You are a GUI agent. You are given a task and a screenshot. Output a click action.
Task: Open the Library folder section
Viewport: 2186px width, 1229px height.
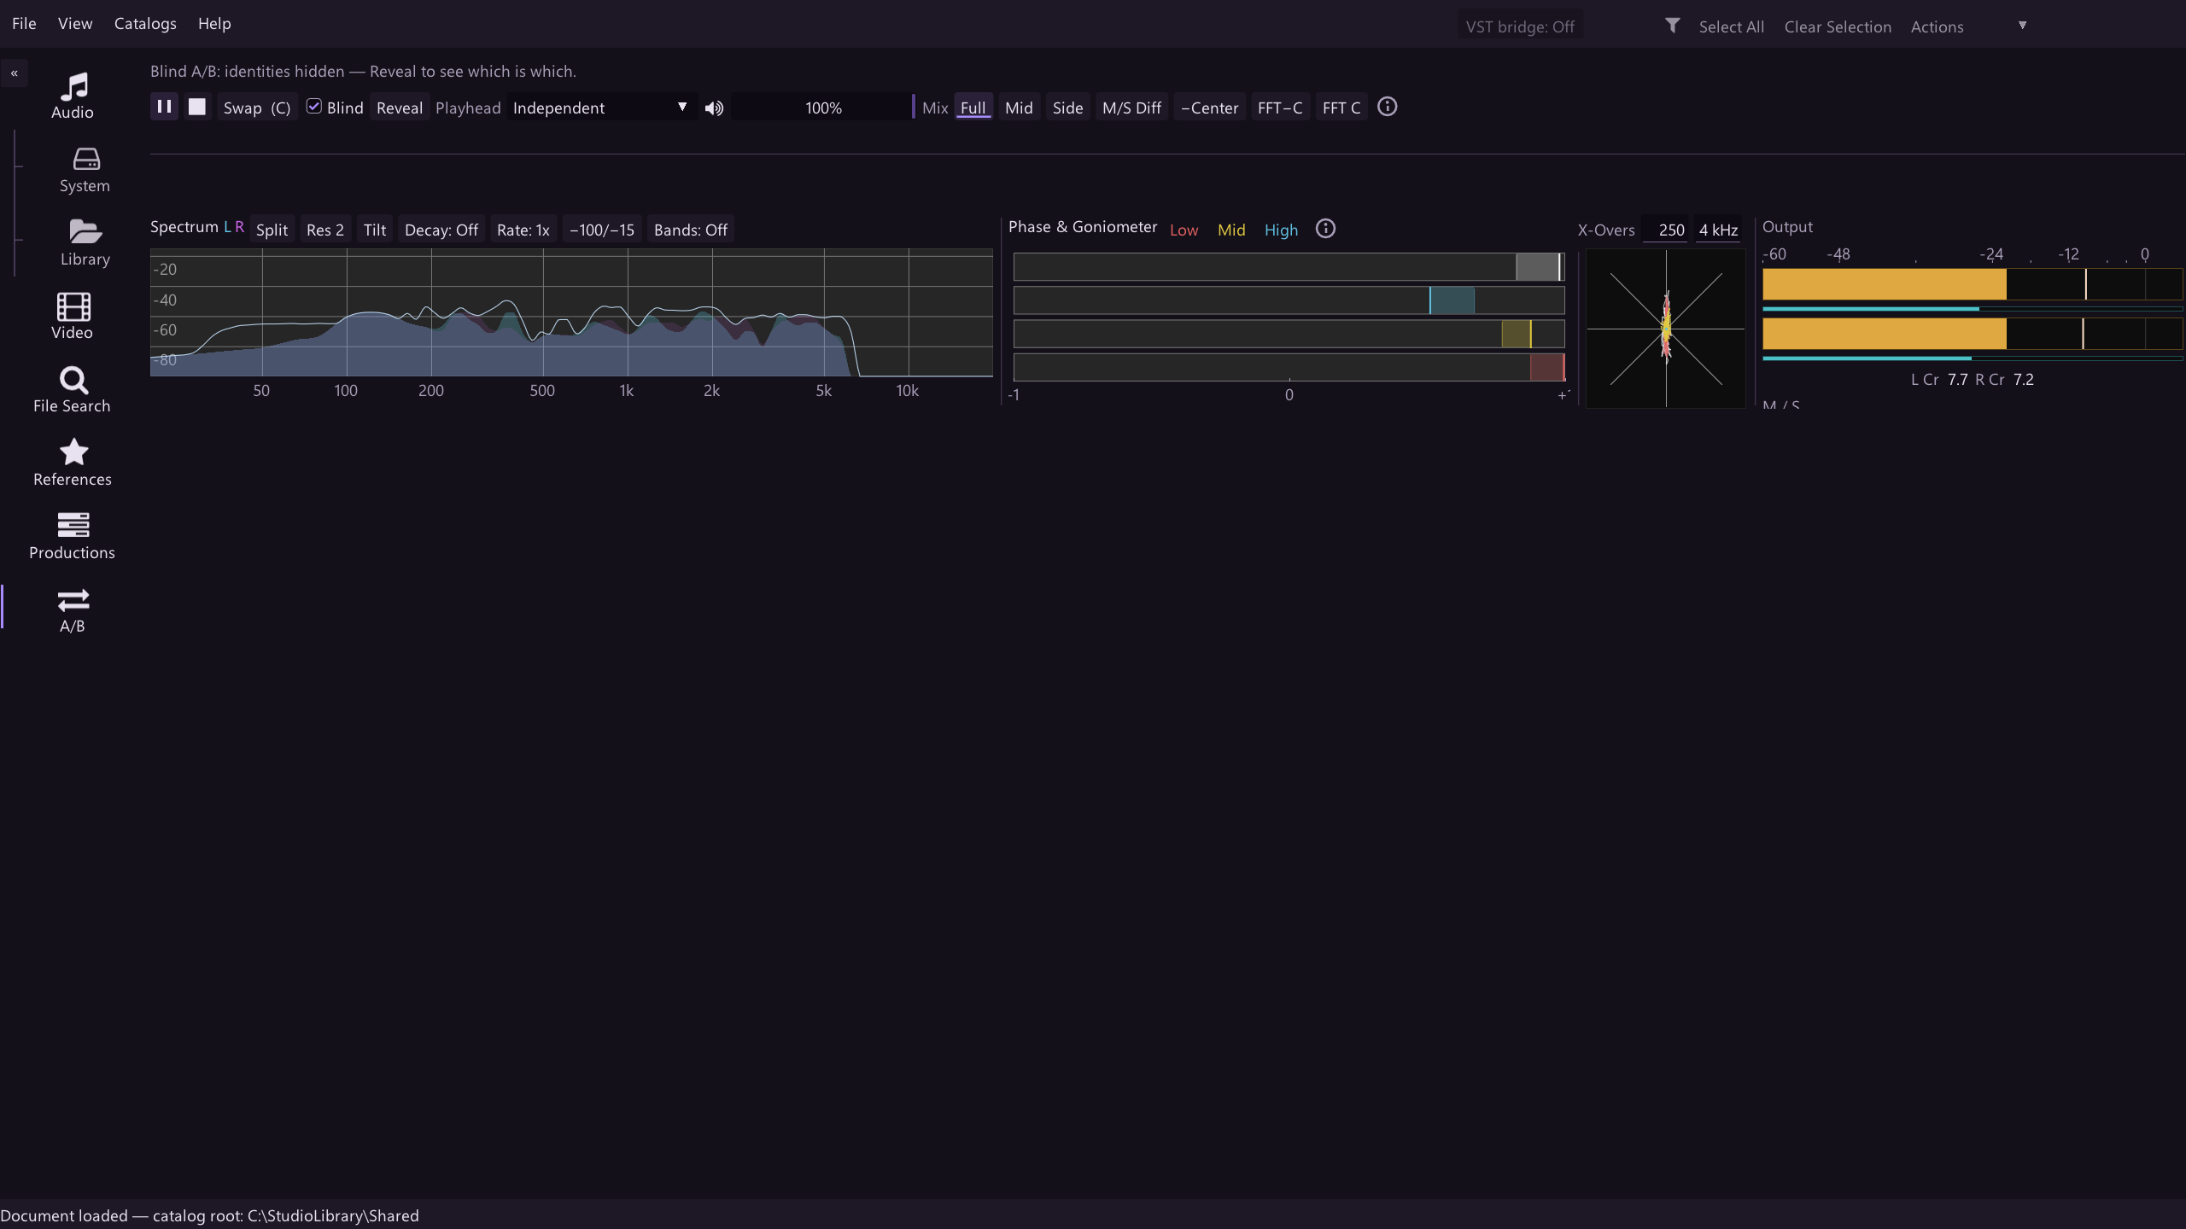point(85,243)
